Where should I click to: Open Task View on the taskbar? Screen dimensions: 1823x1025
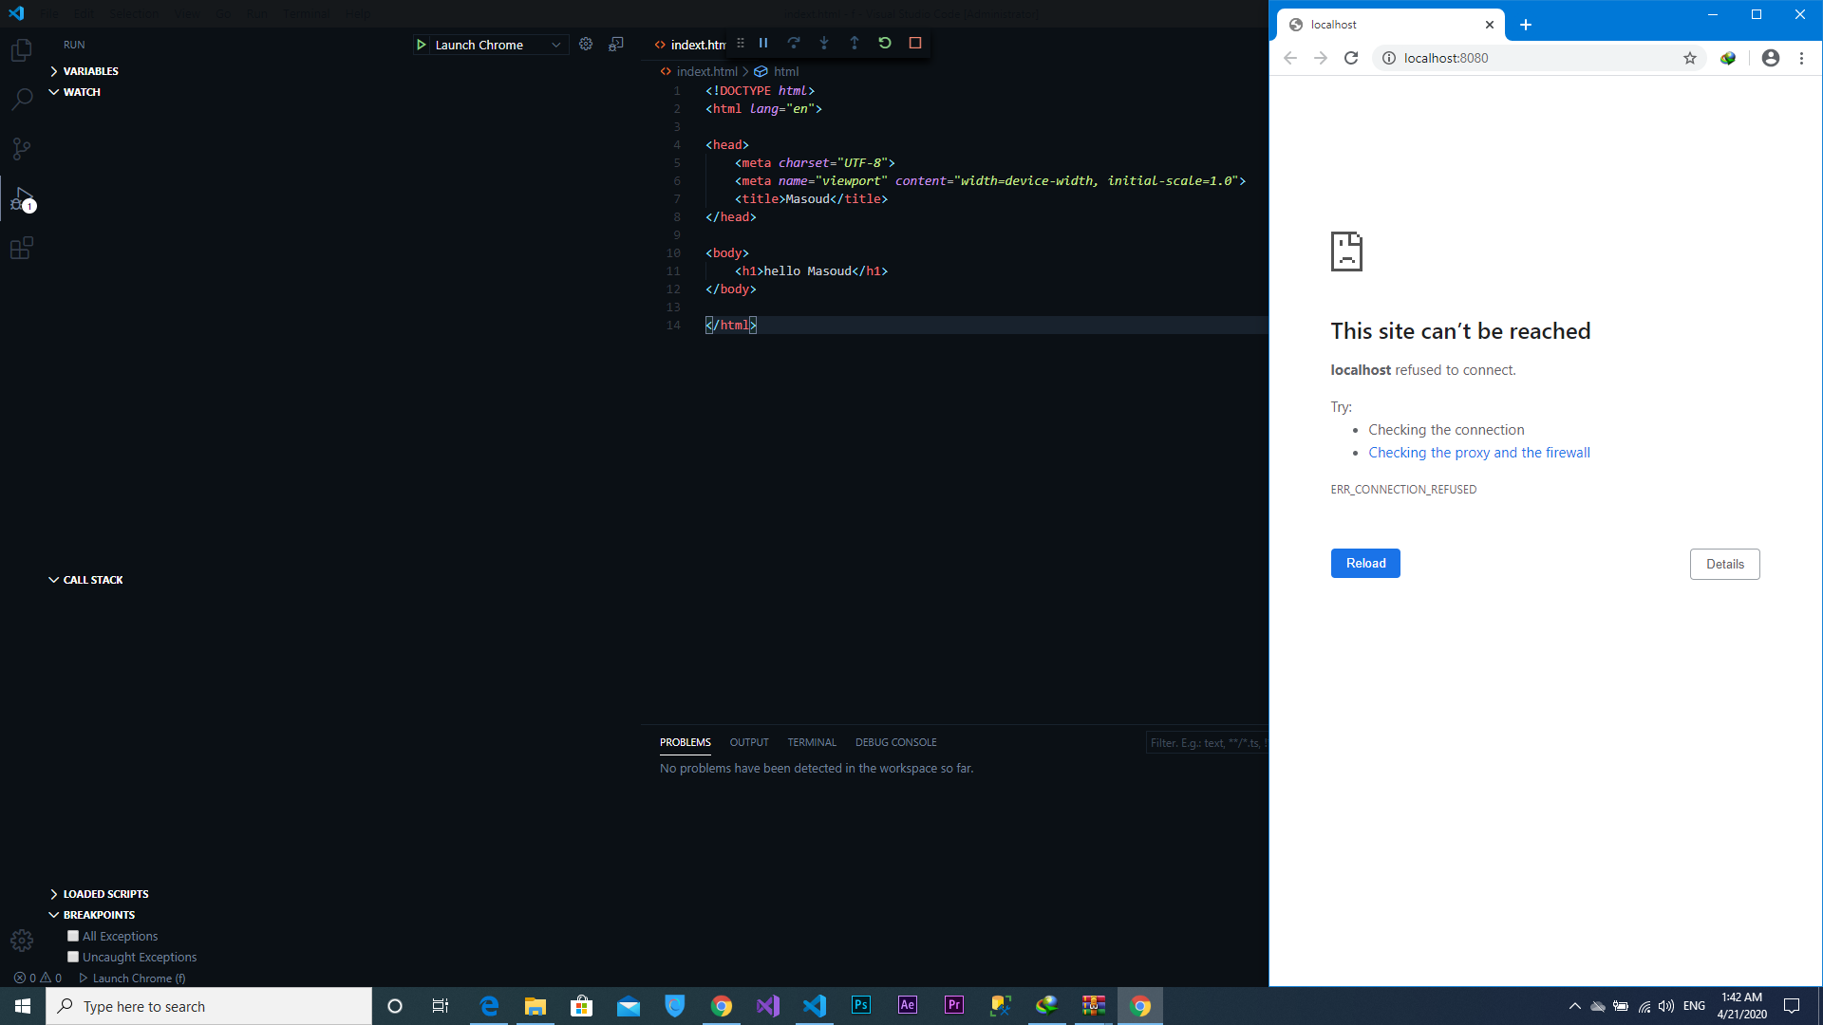point(441,1006)
